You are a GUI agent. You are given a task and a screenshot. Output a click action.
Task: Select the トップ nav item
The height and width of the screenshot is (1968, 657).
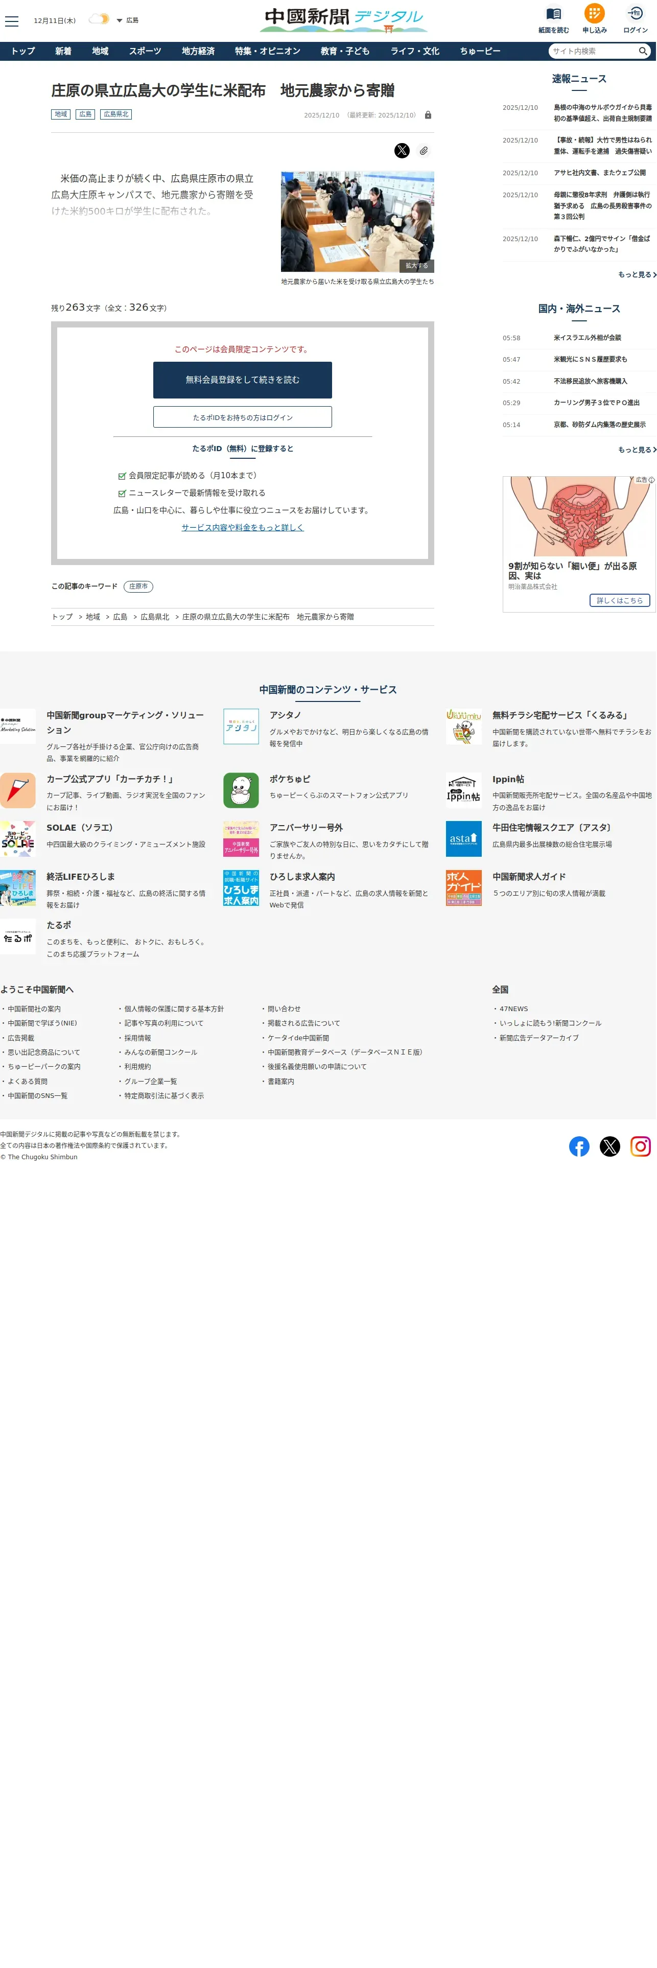point(23,51)
